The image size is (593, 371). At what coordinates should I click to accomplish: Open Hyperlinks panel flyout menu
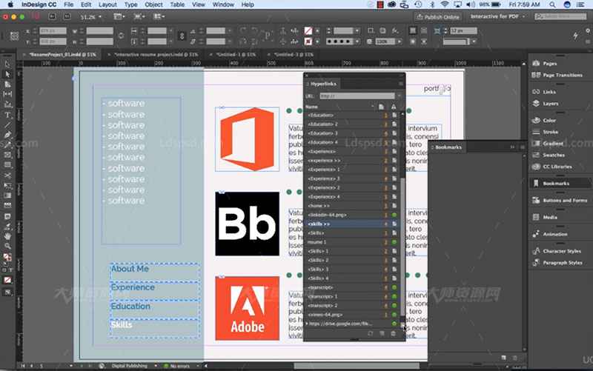pos(400,84)
